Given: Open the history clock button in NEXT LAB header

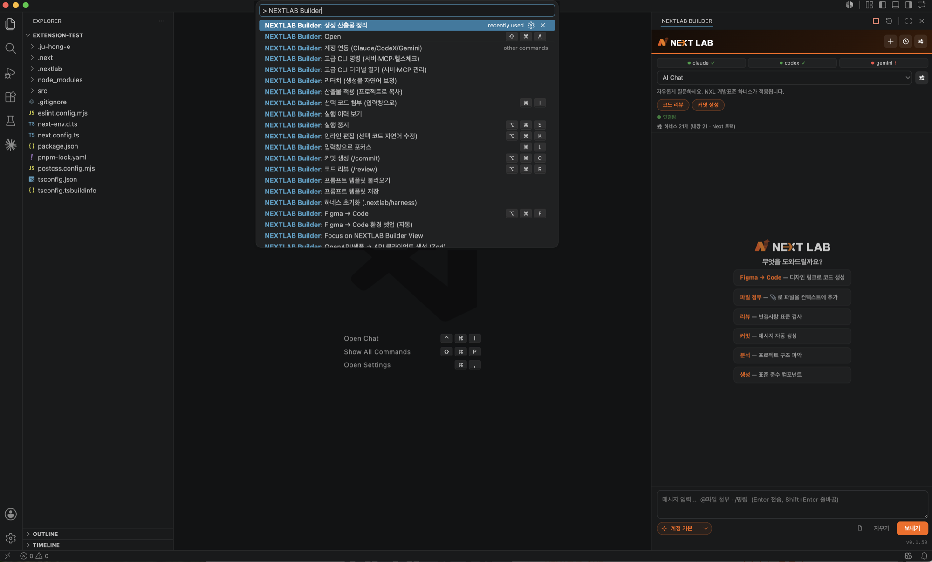Looking at the screenshot, I should click(905, 41).
